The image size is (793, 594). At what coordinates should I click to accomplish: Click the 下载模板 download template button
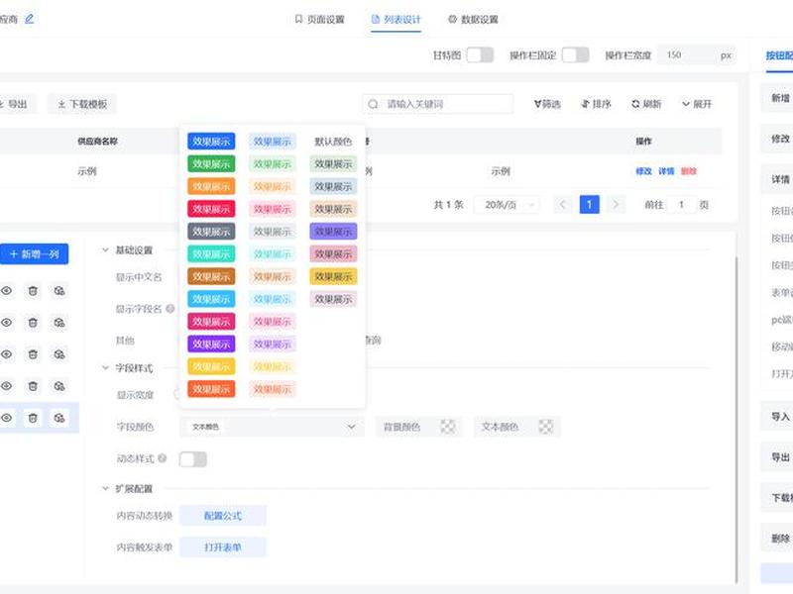click(82, 104)
